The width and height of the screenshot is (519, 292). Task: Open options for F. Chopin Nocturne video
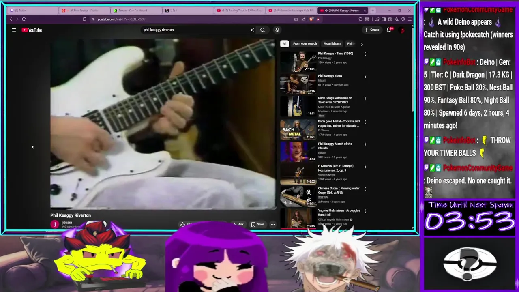(x=365, y=167)
